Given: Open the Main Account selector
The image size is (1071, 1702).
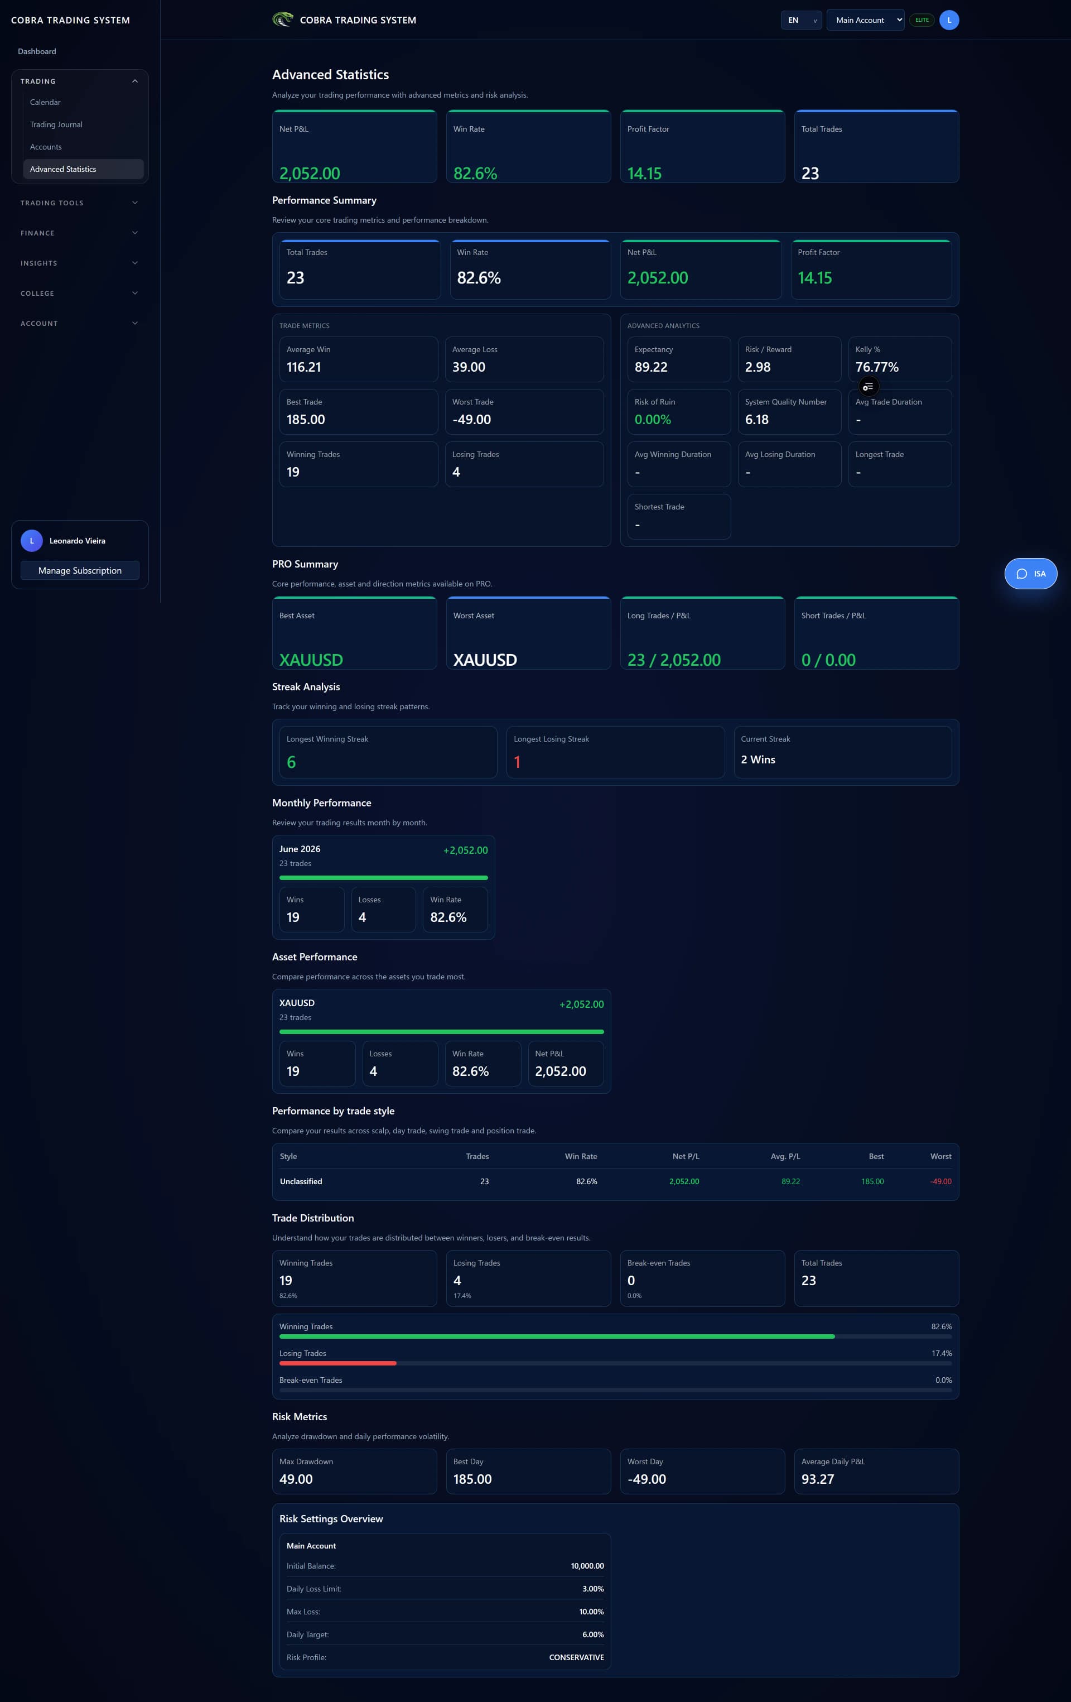Looking at the screenshot, I should point(865,20).
